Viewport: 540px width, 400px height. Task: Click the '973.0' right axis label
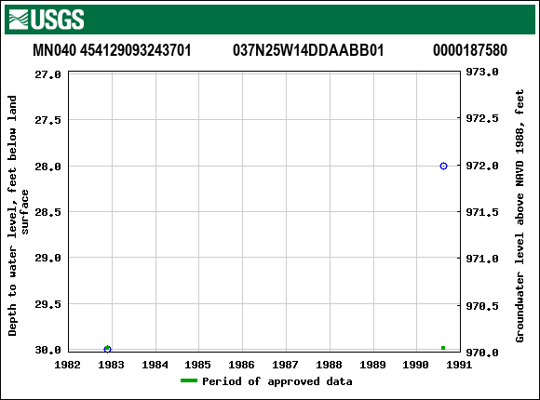pos(481,72)
